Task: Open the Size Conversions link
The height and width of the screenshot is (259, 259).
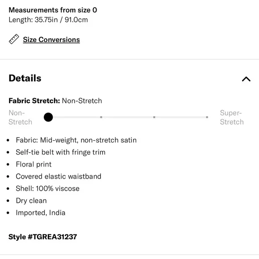Action: 51,40
